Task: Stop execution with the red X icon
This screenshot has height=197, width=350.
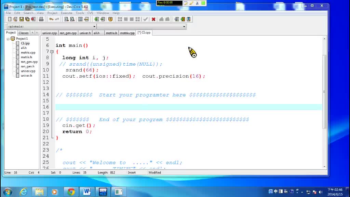Action: coord(153,19)
